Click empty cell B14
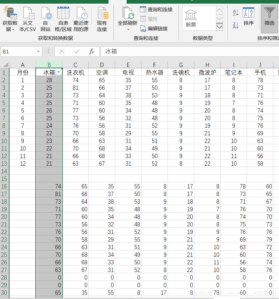This screenshot has width=279, height=299. 49,171
